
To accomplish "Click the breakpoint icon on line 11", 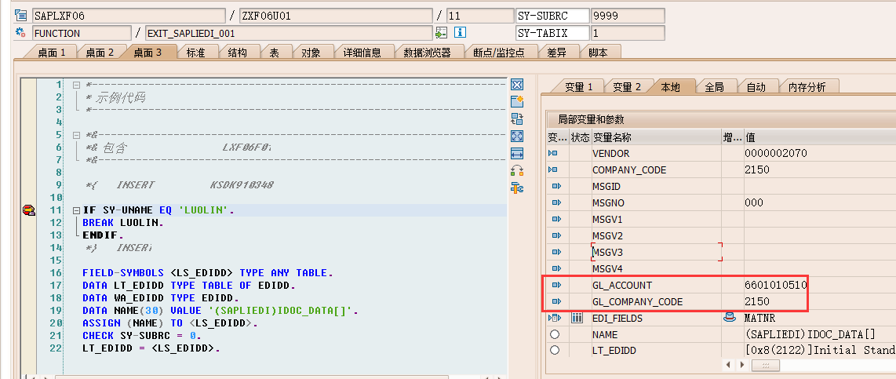I will [28, 210].
